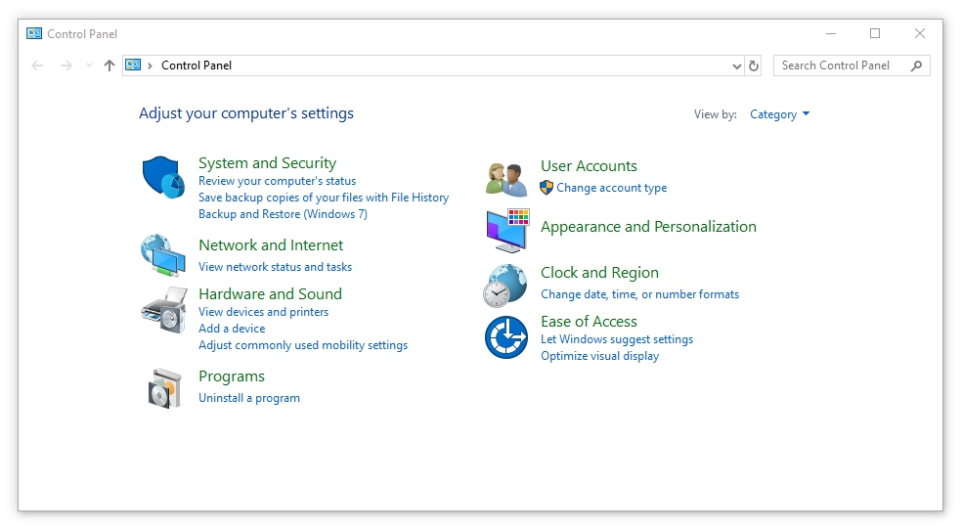Click the up arrow navigation button

point(109,66)
